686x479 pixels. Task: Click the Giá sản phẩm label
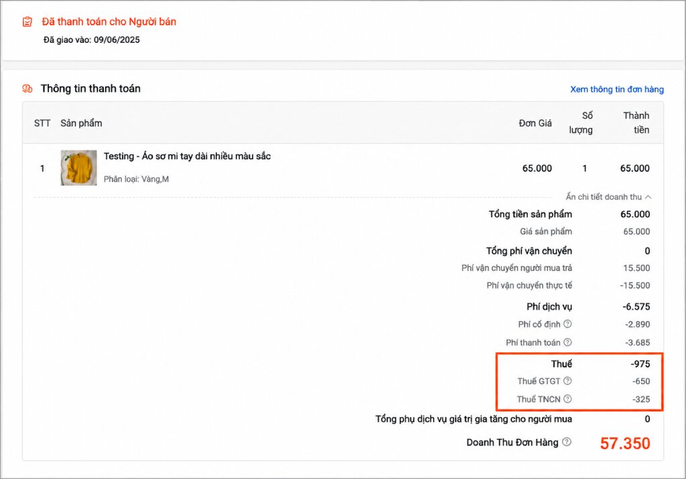click(x=546, y=231)
